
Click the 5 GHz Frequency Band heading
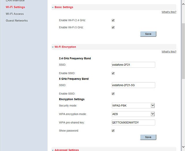click(x=74, y=79)
